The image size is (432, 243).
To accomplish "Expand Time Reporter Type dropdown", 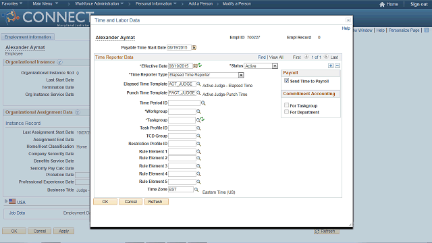I will 241,75.
